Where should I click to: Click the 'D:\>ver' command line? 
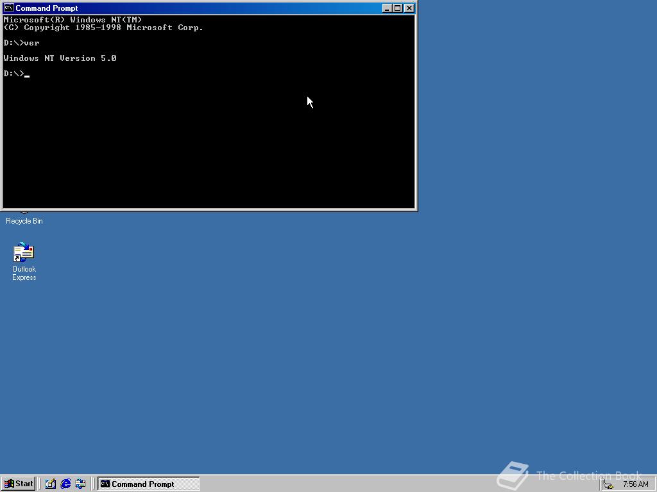(21, 43)
